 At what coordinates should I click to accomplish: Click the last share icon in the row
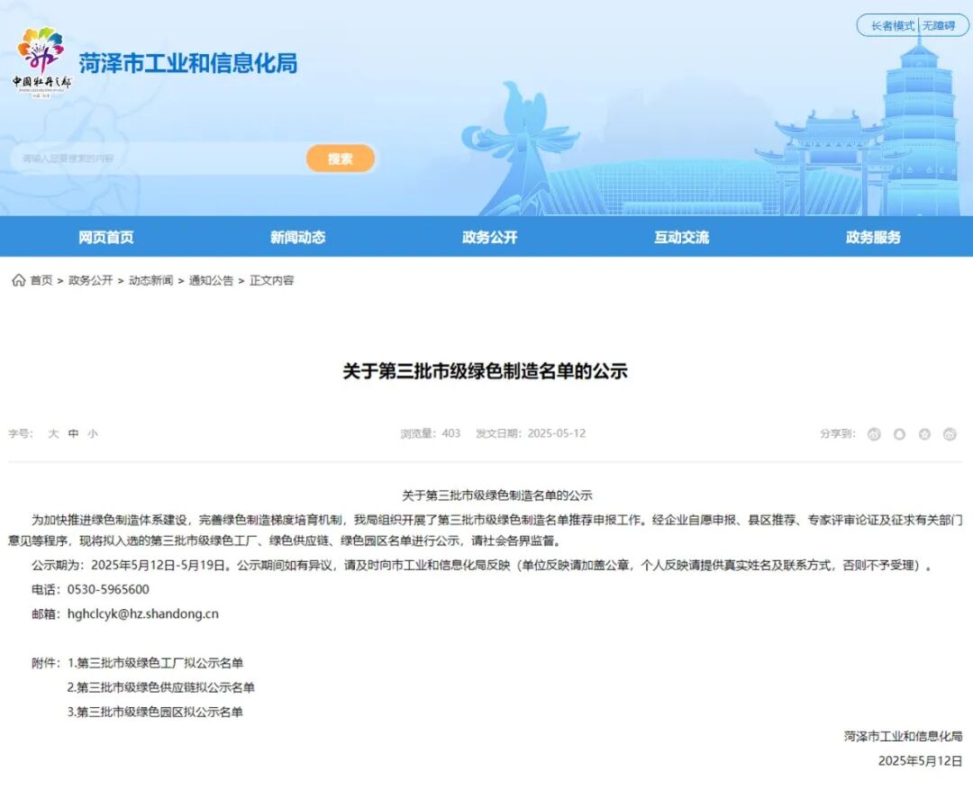(x=949, y=434)
